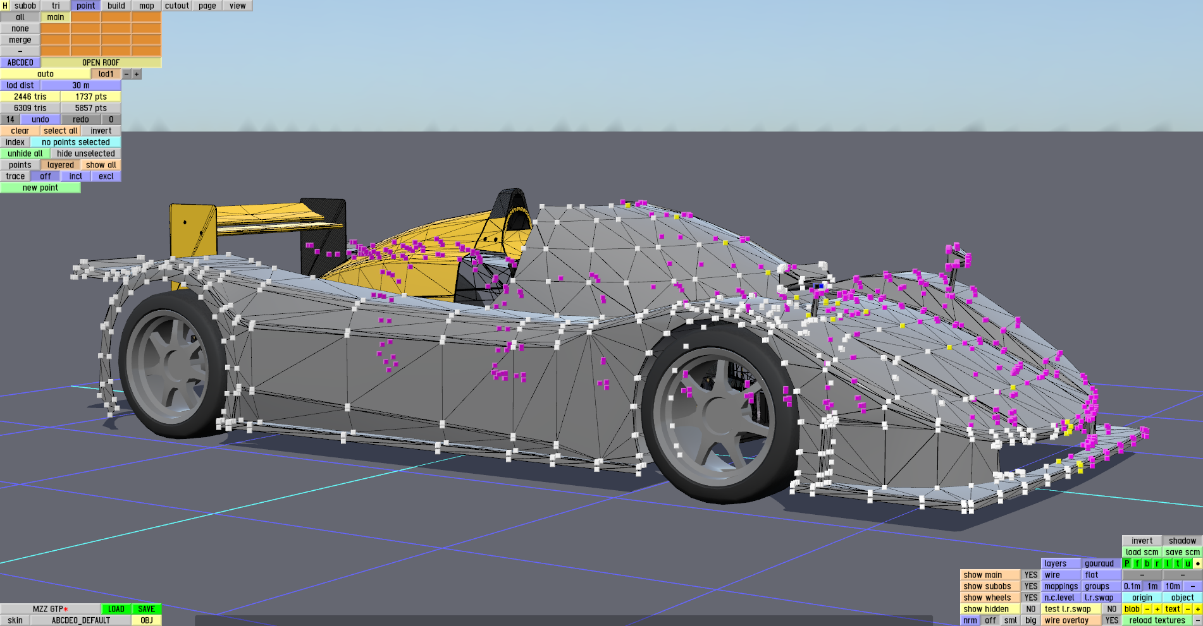
Task: Select the t top view button
Action: [1178, 563]
